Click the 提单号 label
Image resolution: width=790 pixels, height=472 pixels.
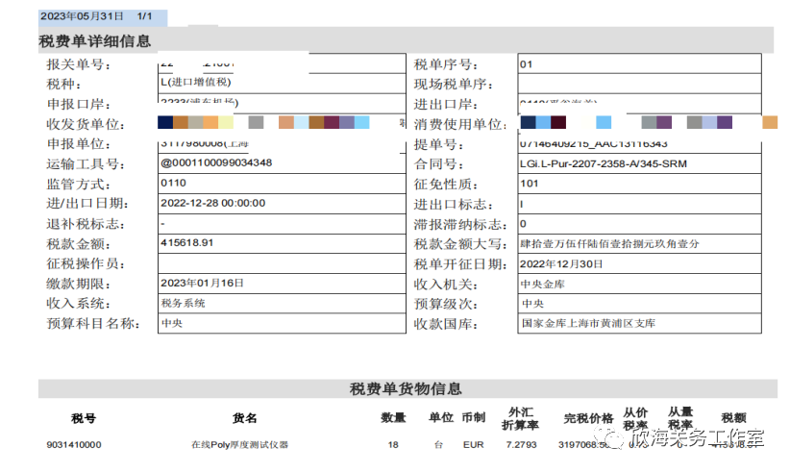tap(439, 144)
